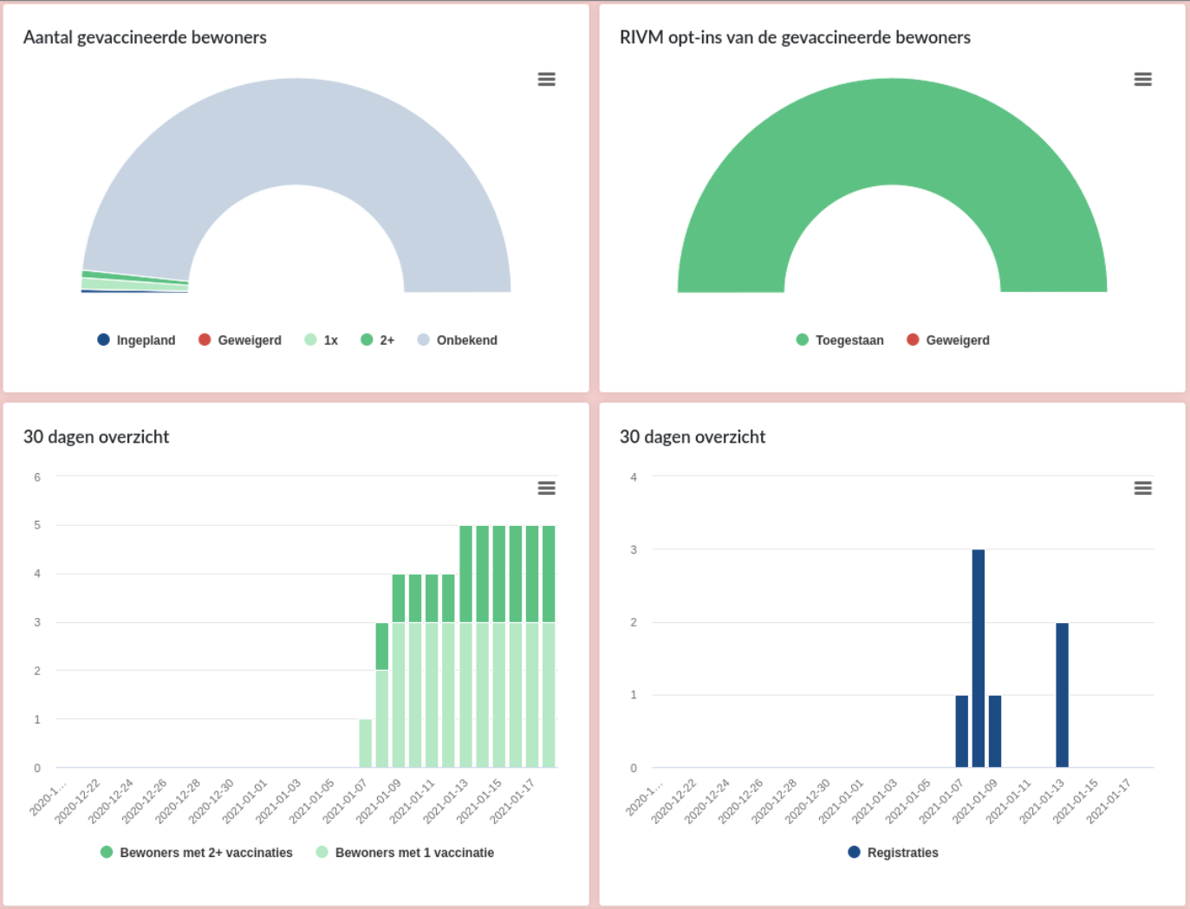Viewport: 1190px width, 909px height.
Task: Toggle the 1x legend entry
Action: tap(322, 341)
